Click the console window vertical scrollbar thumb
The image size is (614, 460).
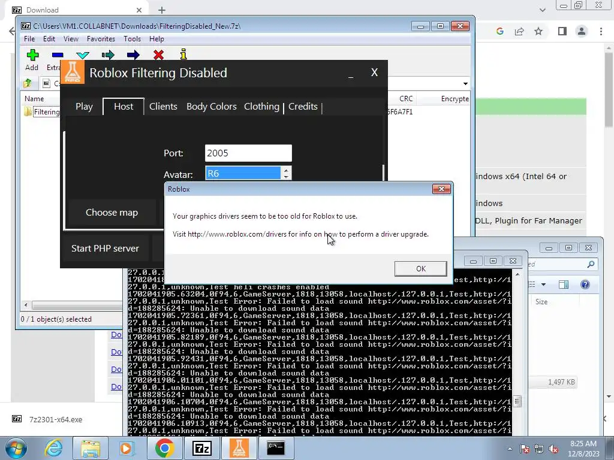coord(517,401)
